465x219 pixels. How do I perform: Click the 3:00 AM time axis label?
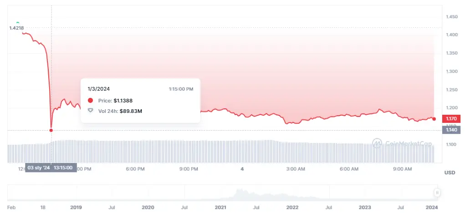click(x=295, y=169)
